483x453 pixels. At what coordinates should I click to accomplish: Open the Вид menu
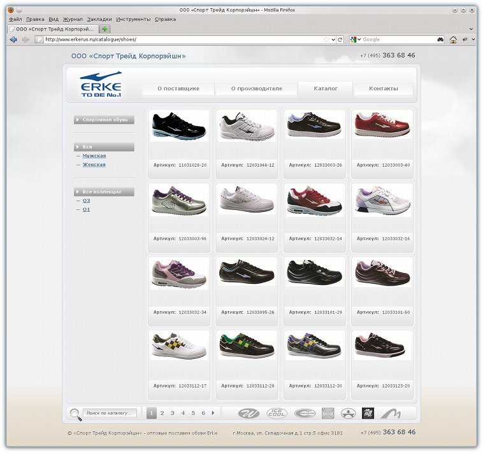[54, 19]
